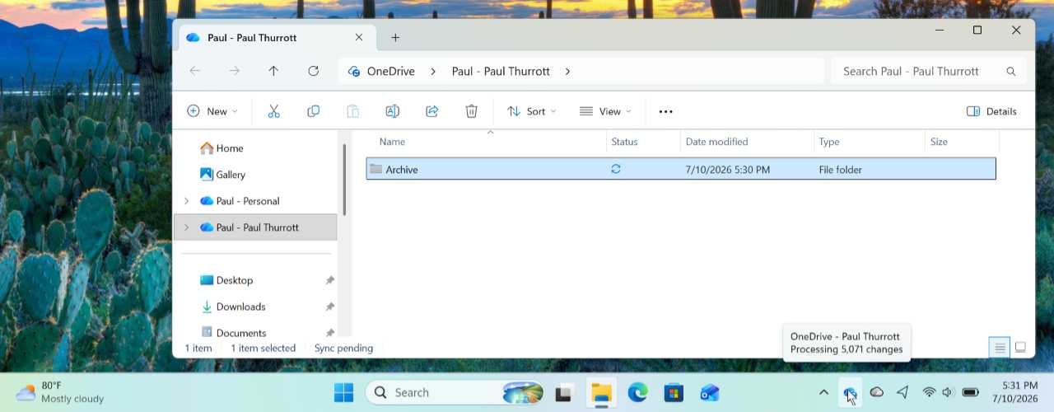This screenshot has height=412, width=1054.
Task: Refresh the current folder view
Action: point(313,71)
